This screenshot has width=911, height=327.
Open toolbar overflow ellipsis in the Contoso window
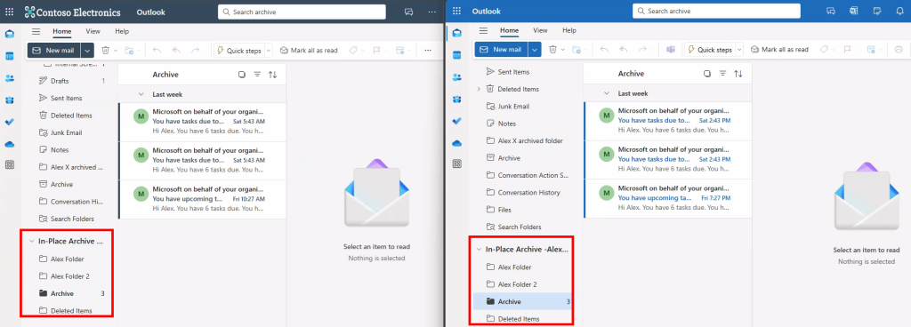point(428,51)
